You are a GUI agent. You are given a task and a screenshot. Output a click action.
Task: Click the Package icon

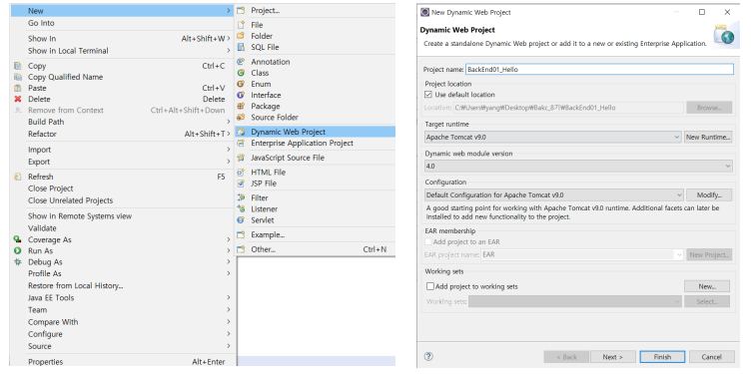(242, 106)
